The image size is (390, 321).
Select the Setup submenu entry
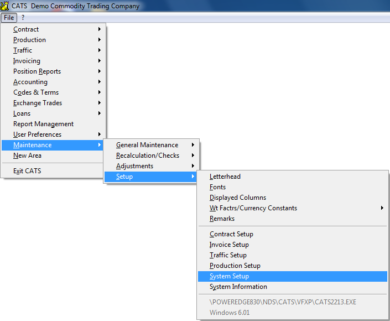coord(150,177)
